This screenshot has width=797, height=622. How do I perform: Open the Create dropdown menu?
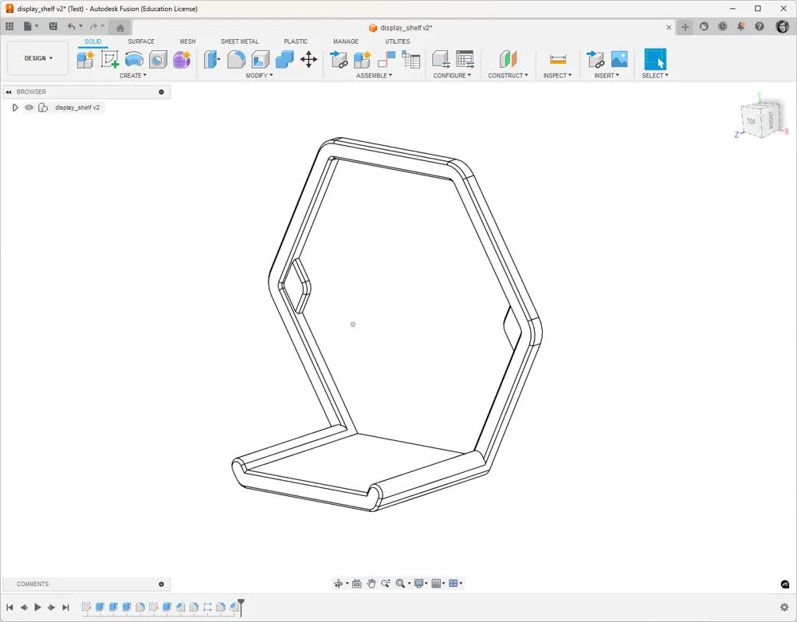(133, 75)
